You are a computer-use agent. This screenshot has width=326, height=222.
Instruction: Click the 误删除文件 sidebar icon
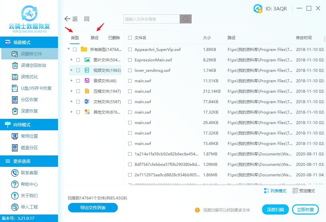coord(15,54)
